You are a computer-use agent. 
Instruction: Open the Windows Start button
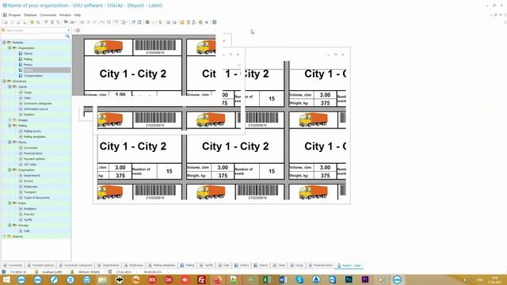6,279
